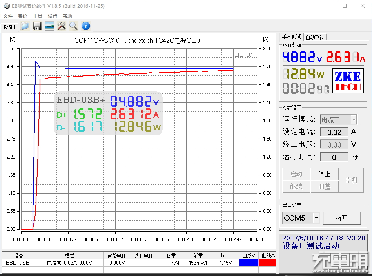Click the 00:02:47 elapsed time readout
This screenshot has height=276, width=372.
click(x=306, y=88)
